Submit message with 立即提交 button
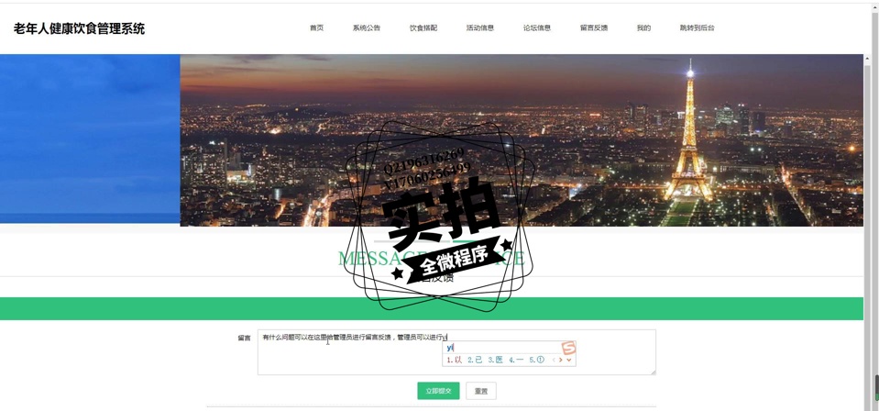This screenshot has height=411, width=879. click(x=438, y=391)
